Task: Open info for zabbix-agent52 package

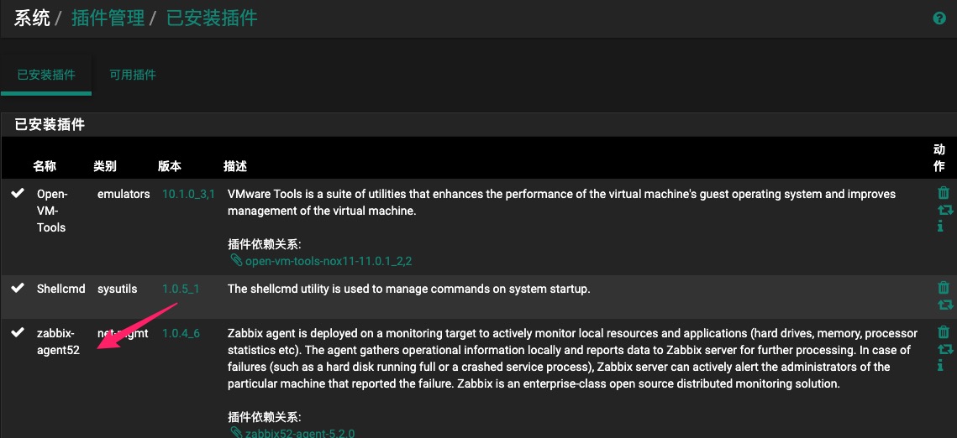Action: point(940,366)
